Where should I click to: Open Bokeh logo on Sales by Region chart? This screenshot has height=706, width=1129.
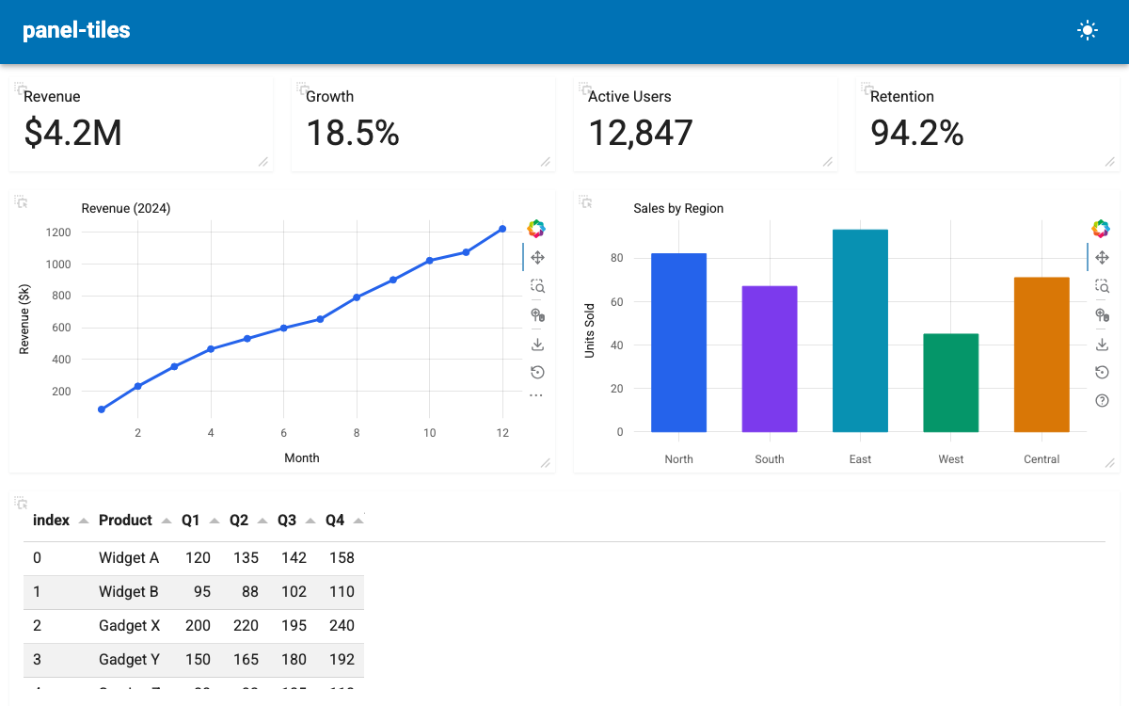[1101, 229]
